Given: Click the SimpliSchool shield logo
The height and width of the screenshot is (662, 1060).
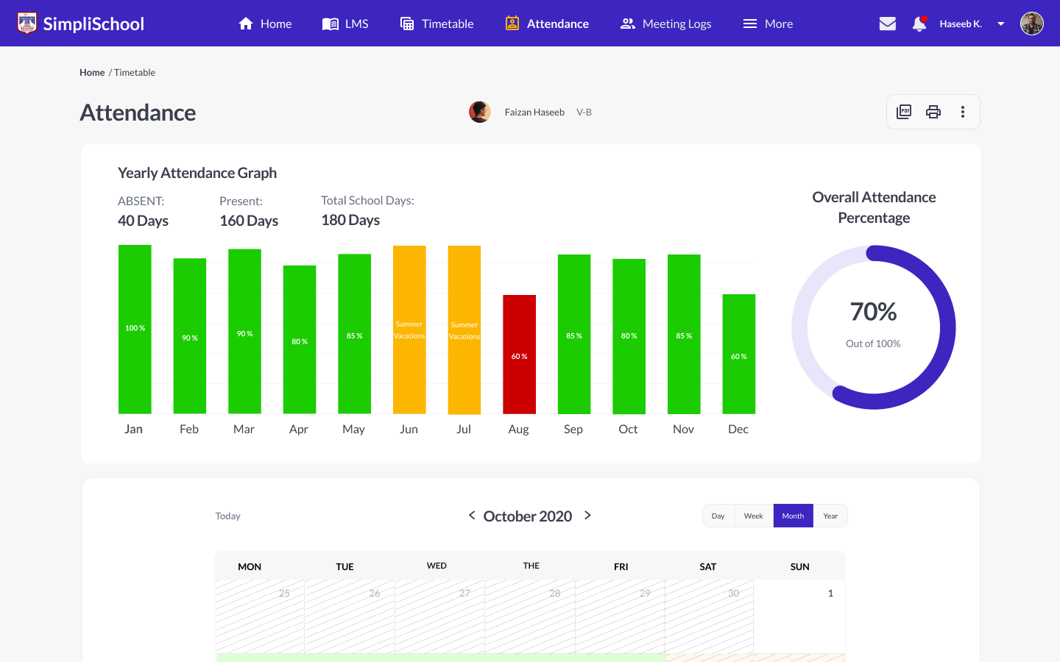Looking at the screenshot, I should (27, 24).
